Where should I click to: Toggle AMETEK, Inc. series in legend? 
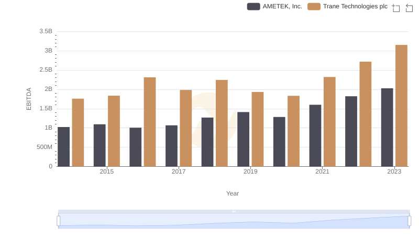click(274, 6)
